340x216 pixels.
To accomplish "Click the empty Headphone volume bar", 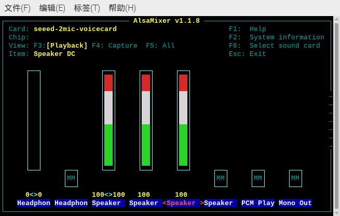I will tap(34, 120).
